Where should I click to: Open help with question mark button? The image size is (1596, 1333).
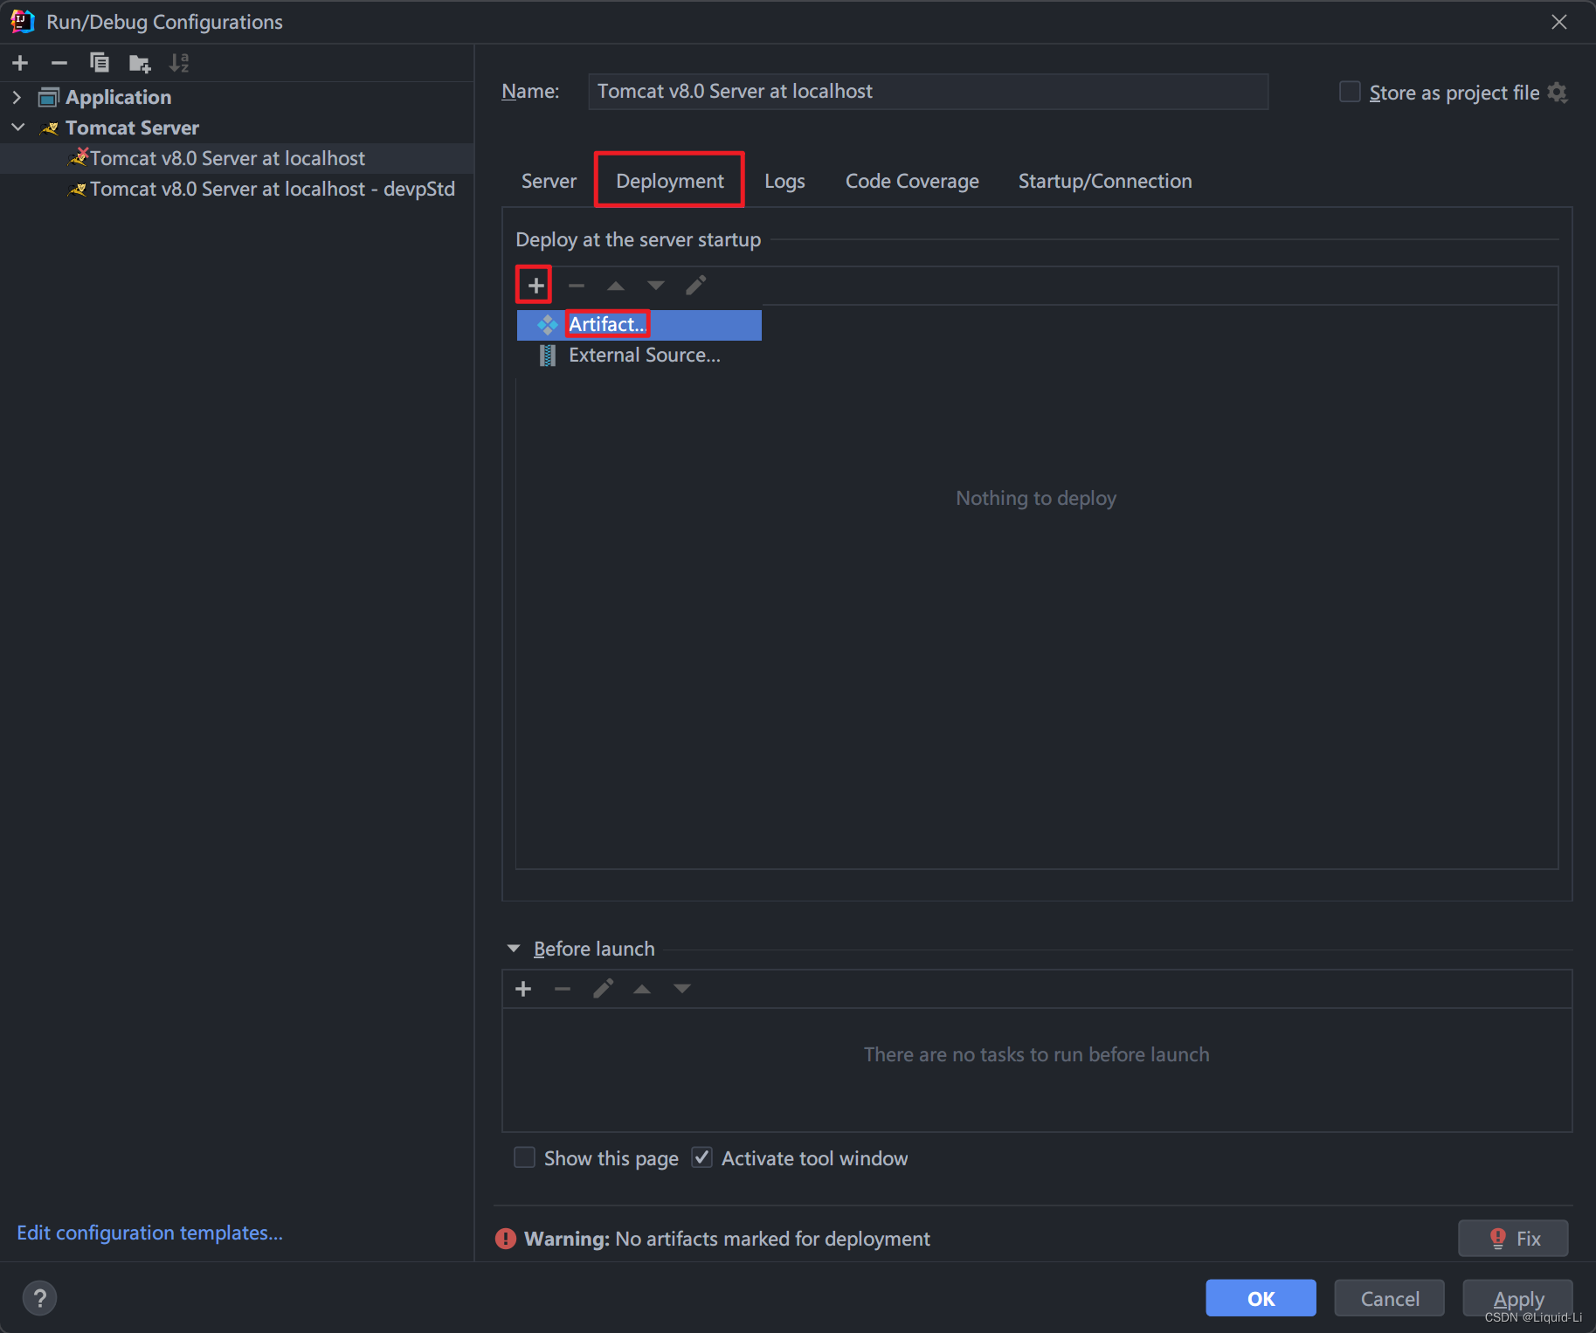pos(39,1298)
